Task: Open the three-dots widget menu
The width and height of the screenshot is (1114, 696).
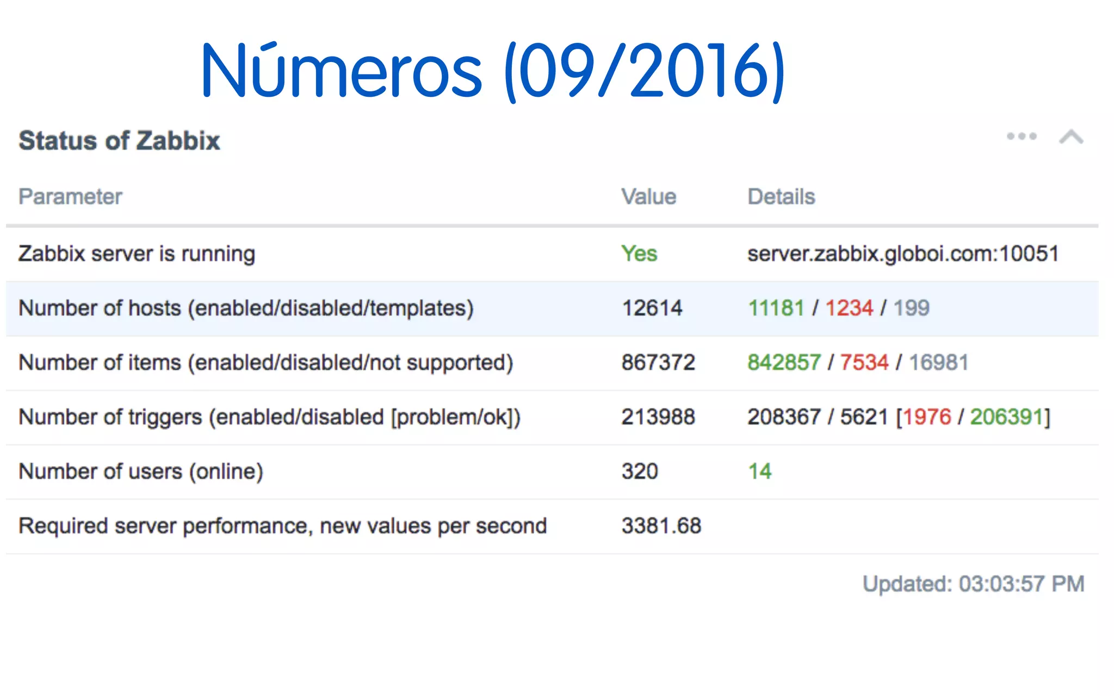Action: [x=1022, y=136]
